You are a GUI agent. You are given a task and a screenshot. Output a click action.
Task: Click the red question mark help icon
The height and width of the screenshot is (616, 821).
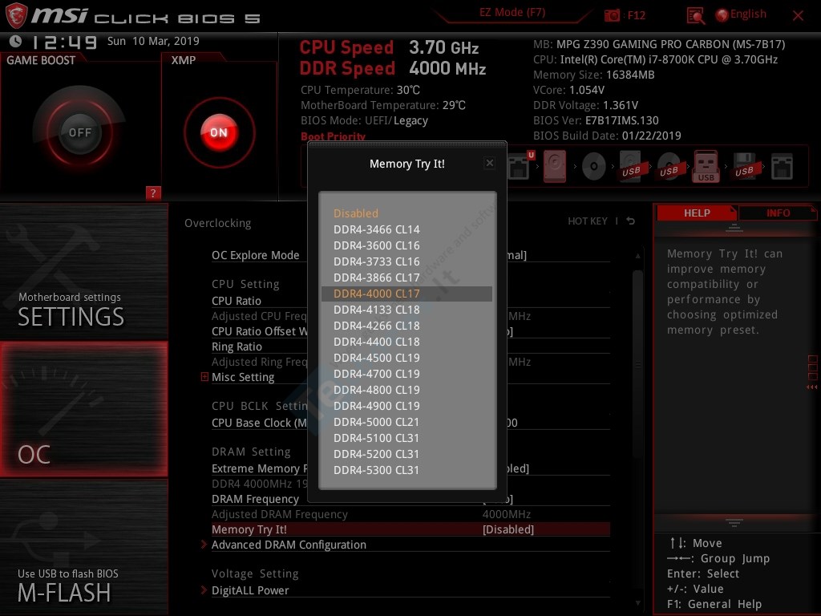153,192
